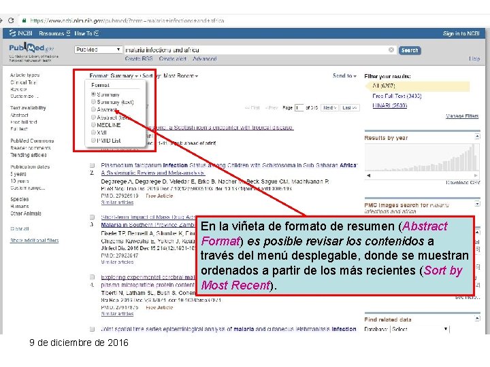Click the Results by year bar chart

[x=422, y=158]
